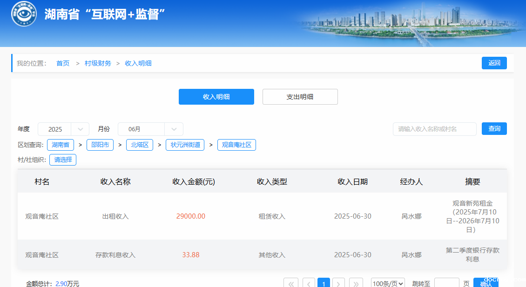Go to previous page arrow
526x287 pixels.
pyautogui.click(x=309, y=283)
